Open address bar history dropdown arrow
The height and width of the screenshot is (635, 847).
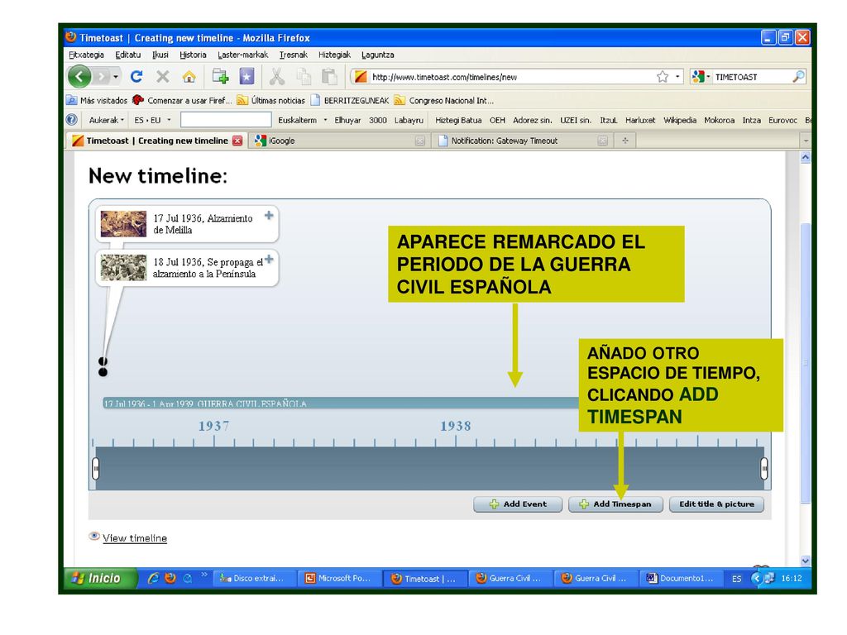[677, 77]
